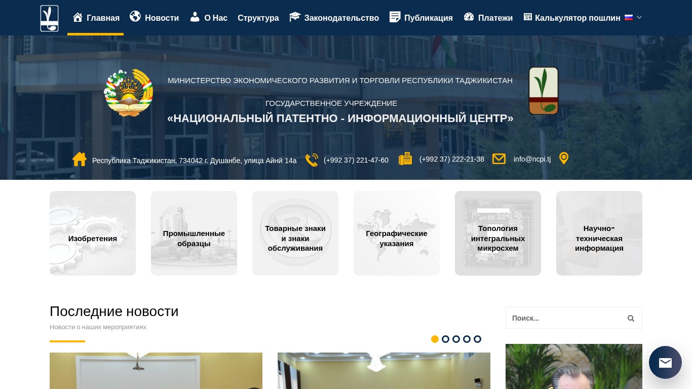692x389 pixels.
Task: Open the left news photo thumbnail
Action: click(x=156, y=371)
